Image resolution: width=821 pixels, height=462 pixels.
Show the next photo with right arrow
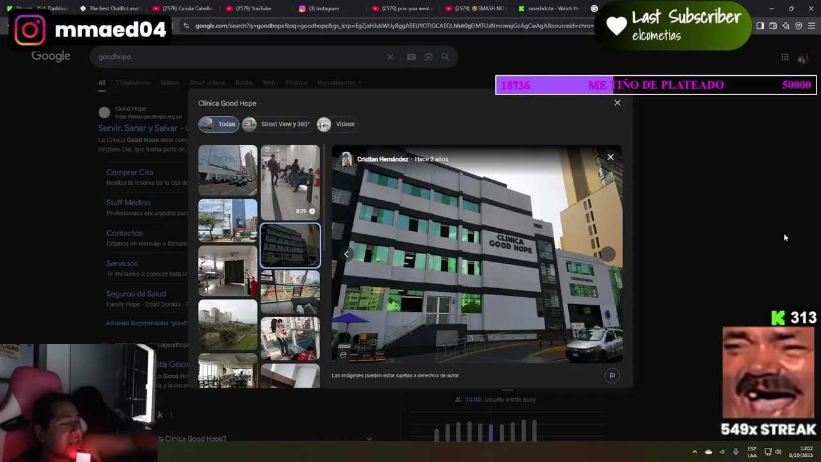(x=608, y=254)
